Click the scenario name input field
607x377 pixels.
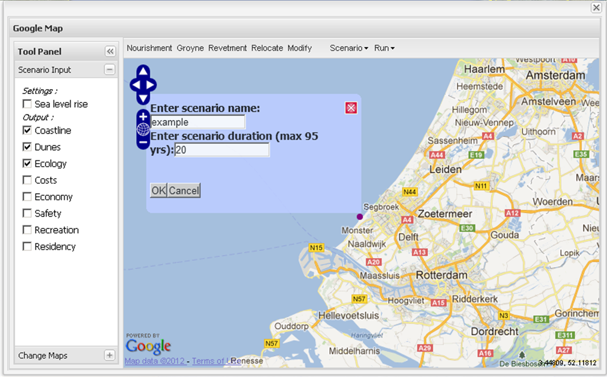(x=198, y=122)
